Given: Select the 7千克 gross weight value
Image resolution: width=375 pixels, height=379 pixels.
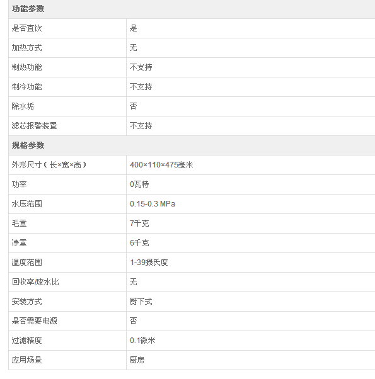Looking at the screenshot, I should click(x=139, y=223).
